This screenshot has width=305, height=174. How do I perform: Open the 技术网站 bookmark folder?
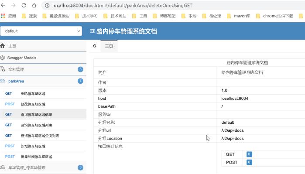click(115, 16)
